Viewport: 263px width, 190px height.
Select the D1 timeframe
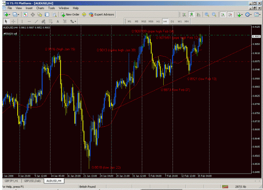pyautogui.click(x=172, y=21)
